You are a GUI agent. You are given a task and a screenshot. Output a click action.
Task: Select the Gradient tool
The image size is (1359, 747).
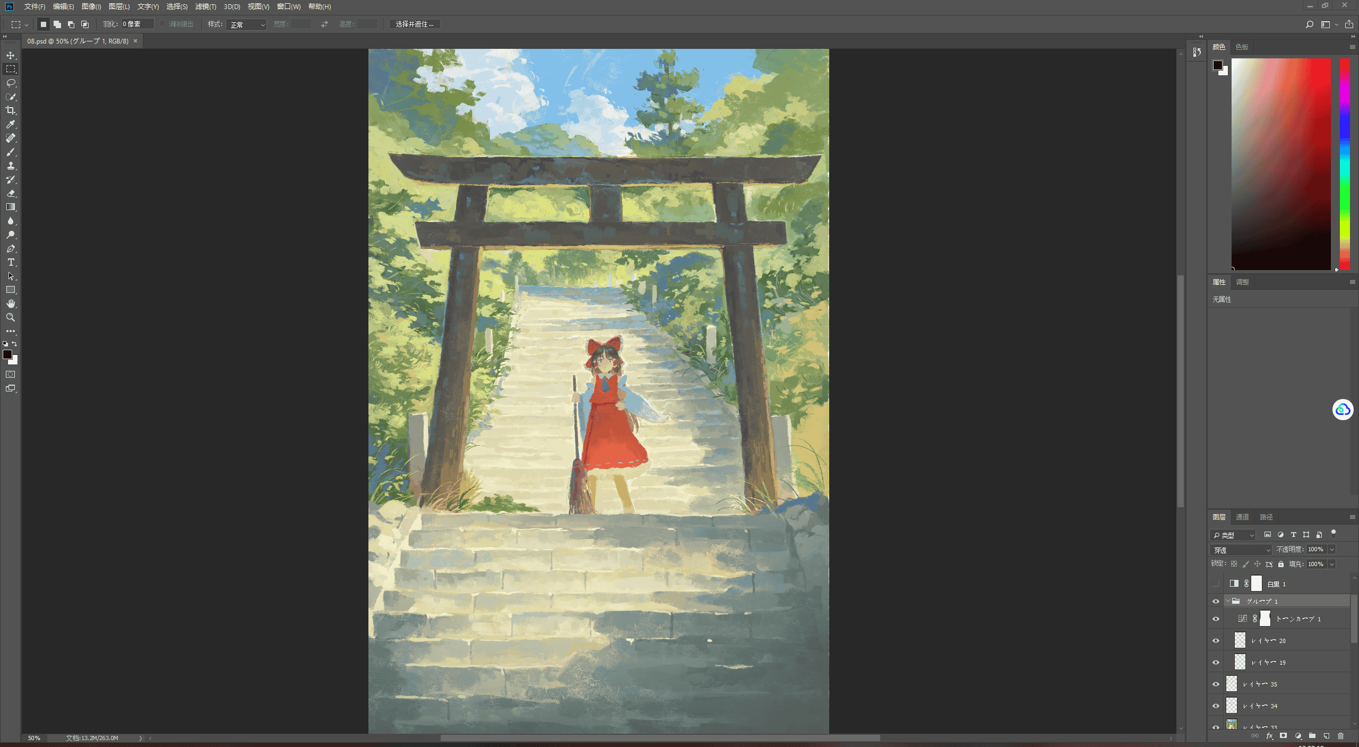coord(11,207)
